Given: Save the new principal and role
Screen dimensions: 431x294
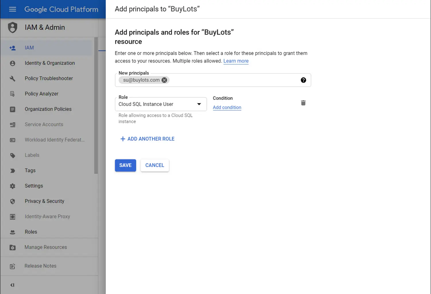Looking at the screenshot, I should [x=125, y=165].
